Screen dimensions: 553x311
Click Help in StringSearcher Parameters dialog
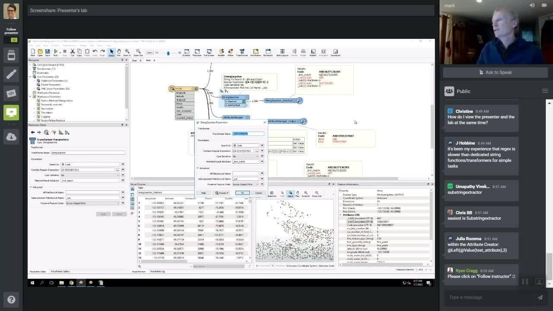(203, 193)
